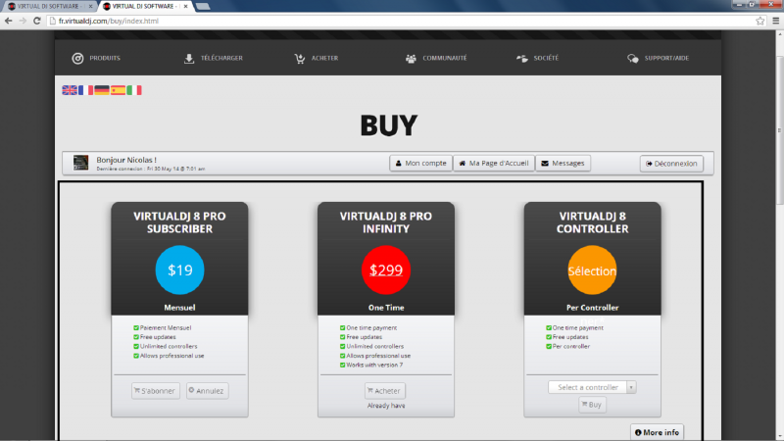Click the orange Sélection circle
Screen dimensions: 784x441
tap(592, 270)
